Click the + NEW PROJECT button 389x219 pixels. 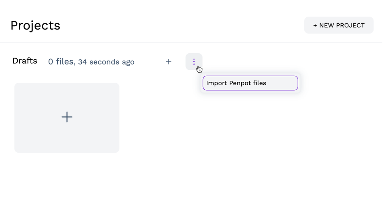[x=339, y=25]
